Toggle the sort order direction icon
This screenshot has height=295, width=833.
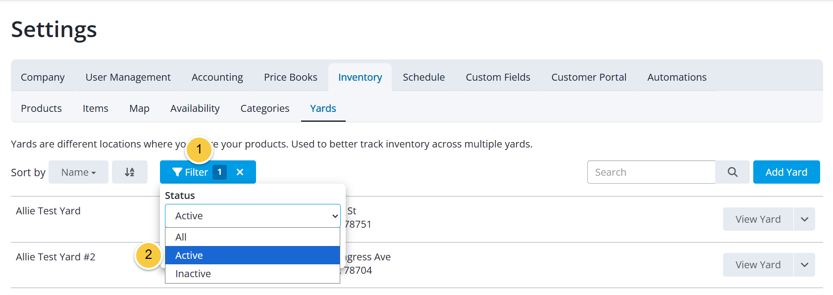(x=130, y=172)
